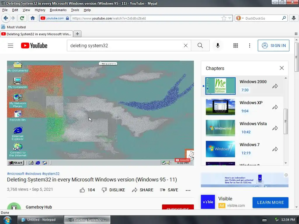The height and width of the screenshot is (224, 299).
Task: Bookmark this page with the star icon
Action: pyautogui.click(x=224, y=18)
